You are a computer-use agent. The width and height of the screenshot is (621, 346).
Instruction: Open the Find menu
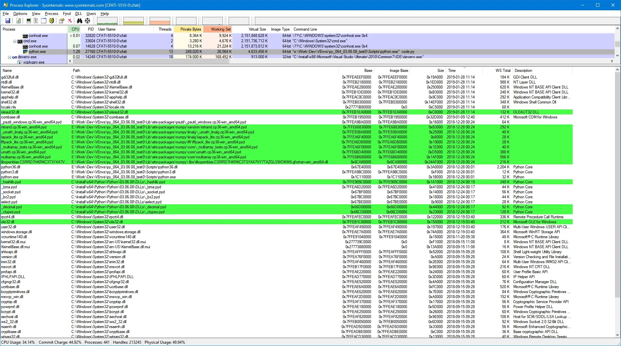tap(67, 14)
